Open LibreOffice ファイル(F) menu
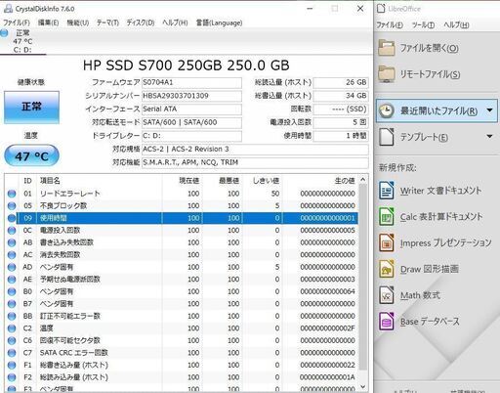This screenshot has width=500, height=393. click(390, 24)
